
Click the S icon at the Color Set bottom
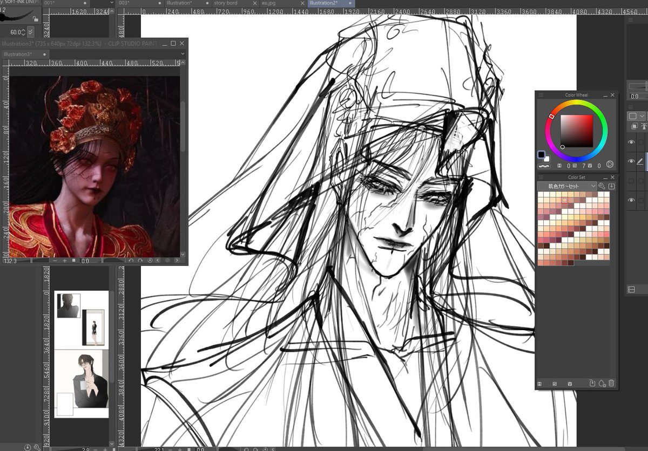click(x=555, y=384)
